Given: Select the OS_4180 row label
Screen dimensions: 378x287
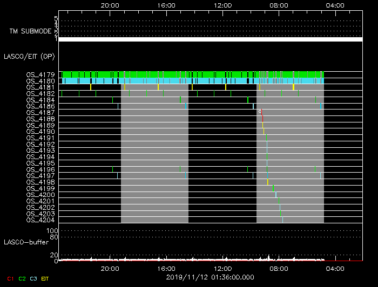Looking at the screenshot, I should [x=40, y=81].
